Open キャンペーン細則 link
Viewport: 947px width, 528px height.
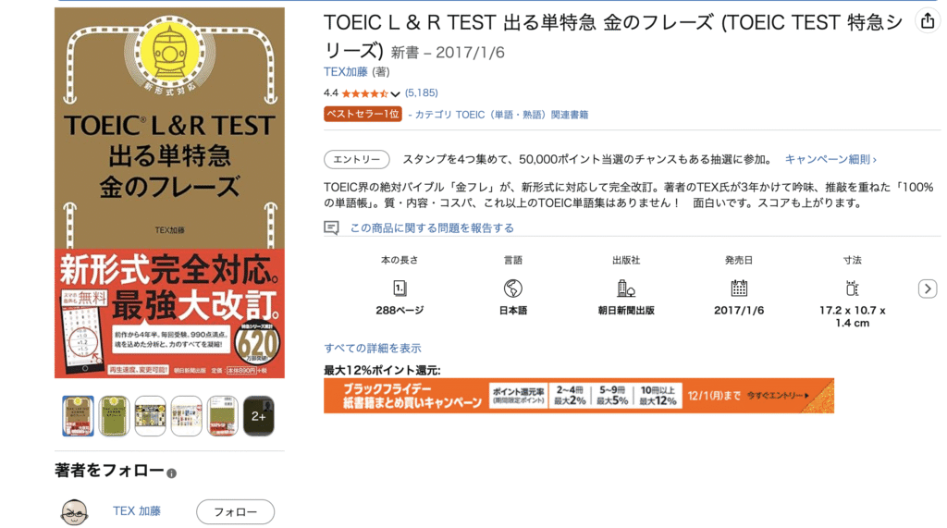(x=830, y=159)
